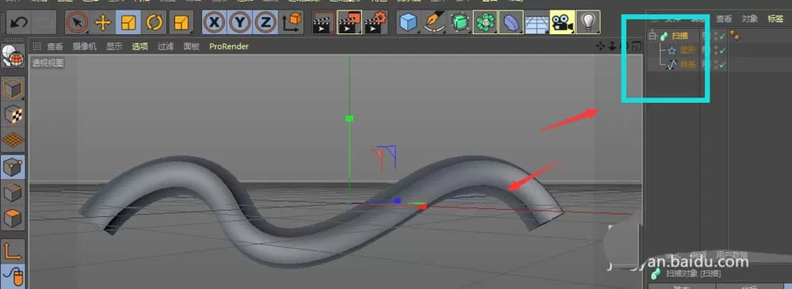792x289 pixels.
Task: Add a Cube primitive from toolbar
Action: tap(409, 22)
